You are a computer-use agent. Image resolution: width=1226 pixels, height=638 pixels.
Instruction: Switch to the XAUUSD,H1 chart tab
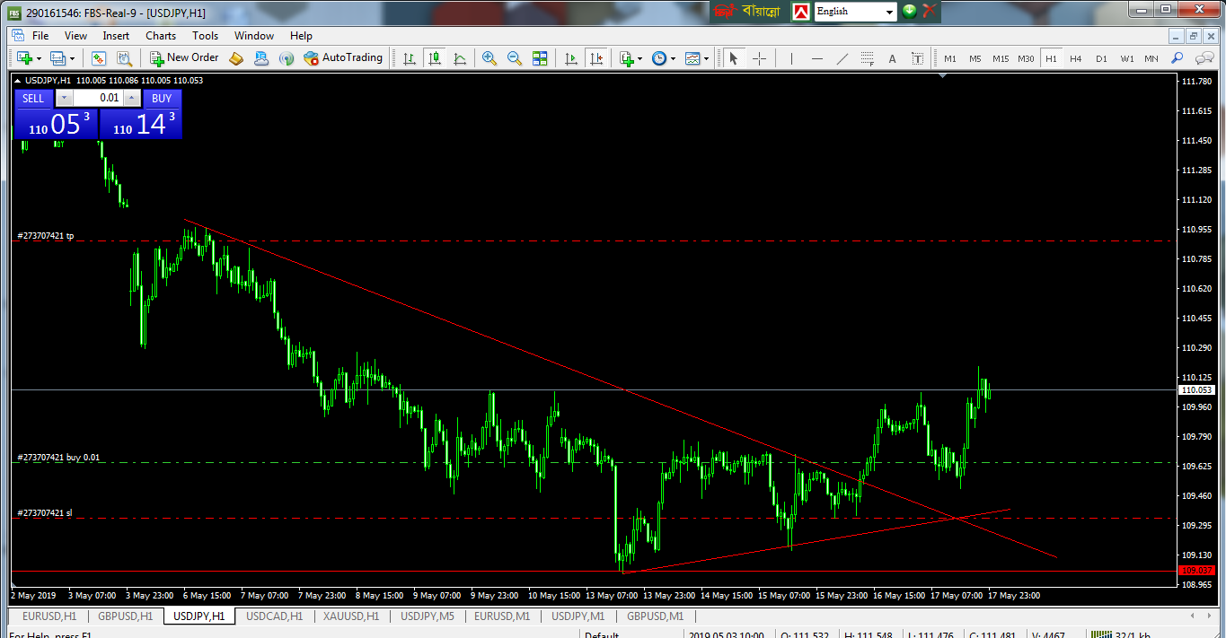tap(352, 616)
